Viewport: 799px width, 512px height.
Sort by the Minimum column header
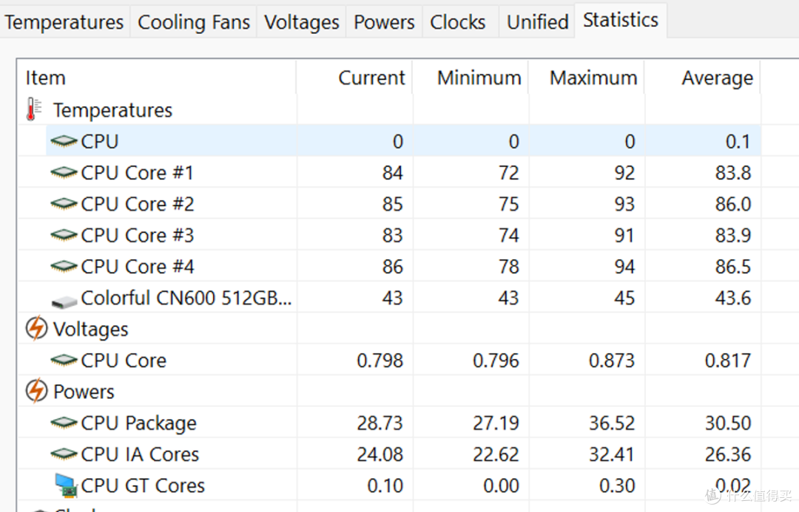pos(471,78)
